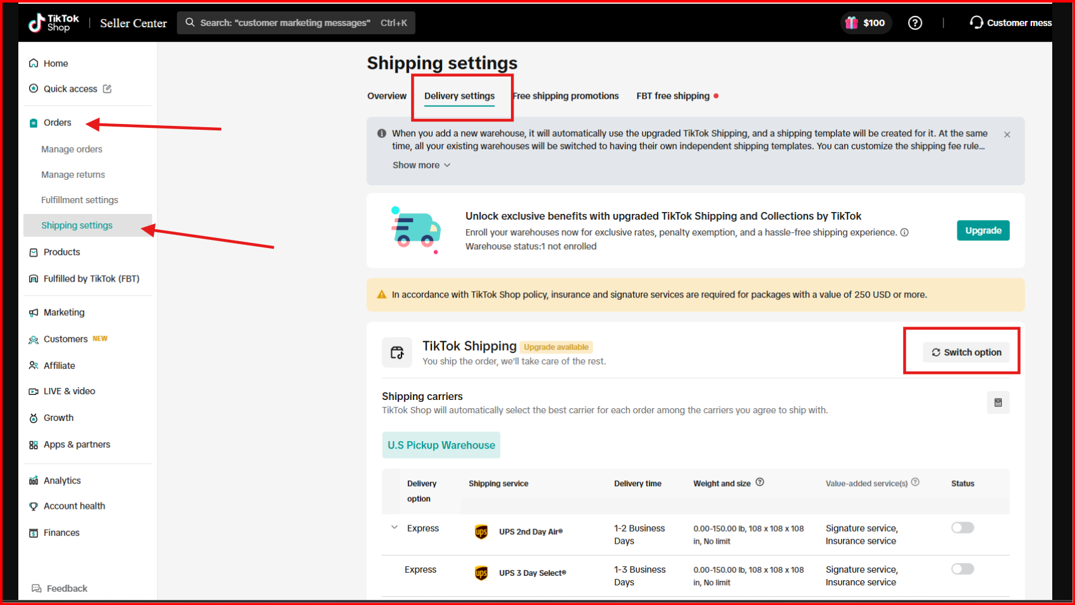Viewport: 1075px width, 605px height.
Task: Click UPS 3 Day Select service name
Action: point(532,573)
